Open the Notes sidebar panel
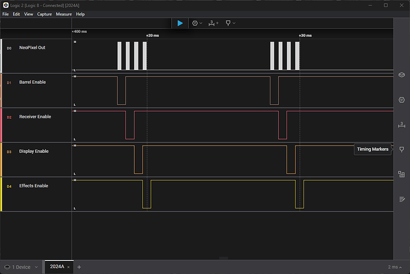The image size is (410, 274). coord(401,199)
